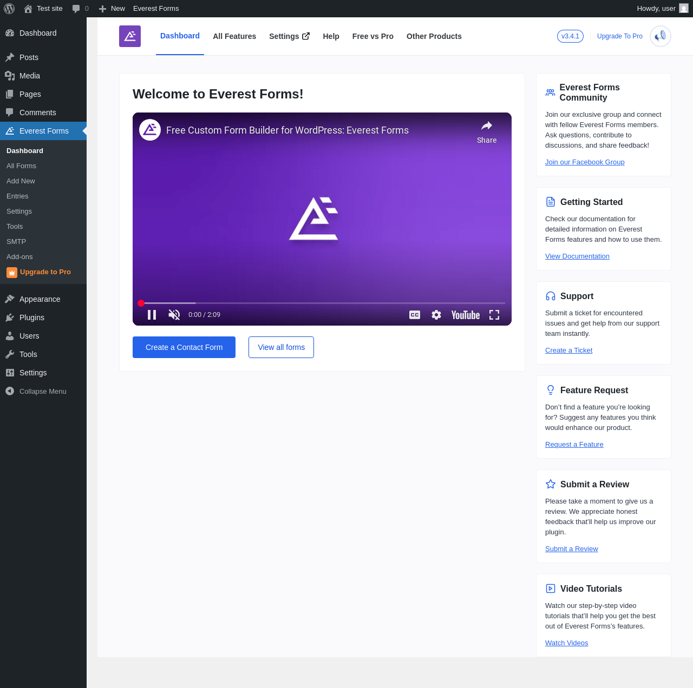Click the Submit a Review star icon
693x688 pixels.
pos(551,484)
